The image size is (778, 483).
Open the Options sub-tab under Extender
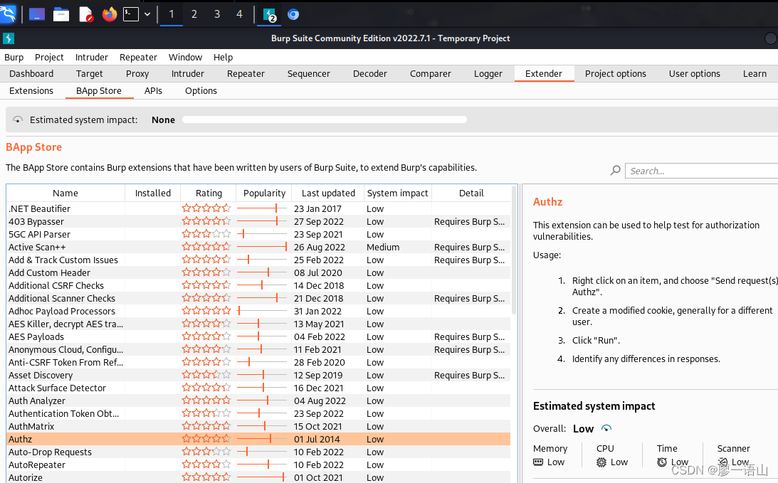(x=201, y=91)
